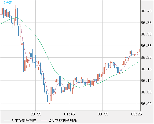154x124 pixels.
Task: Click the 86.25 price axis label
Action: [146, 46]
